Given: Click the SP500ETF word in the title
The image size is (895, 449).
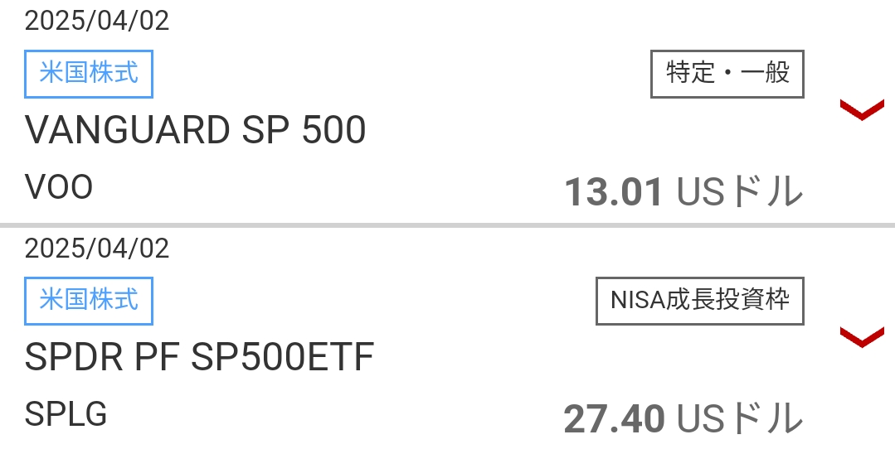Looking at the screenshot, I should (283, 357).
